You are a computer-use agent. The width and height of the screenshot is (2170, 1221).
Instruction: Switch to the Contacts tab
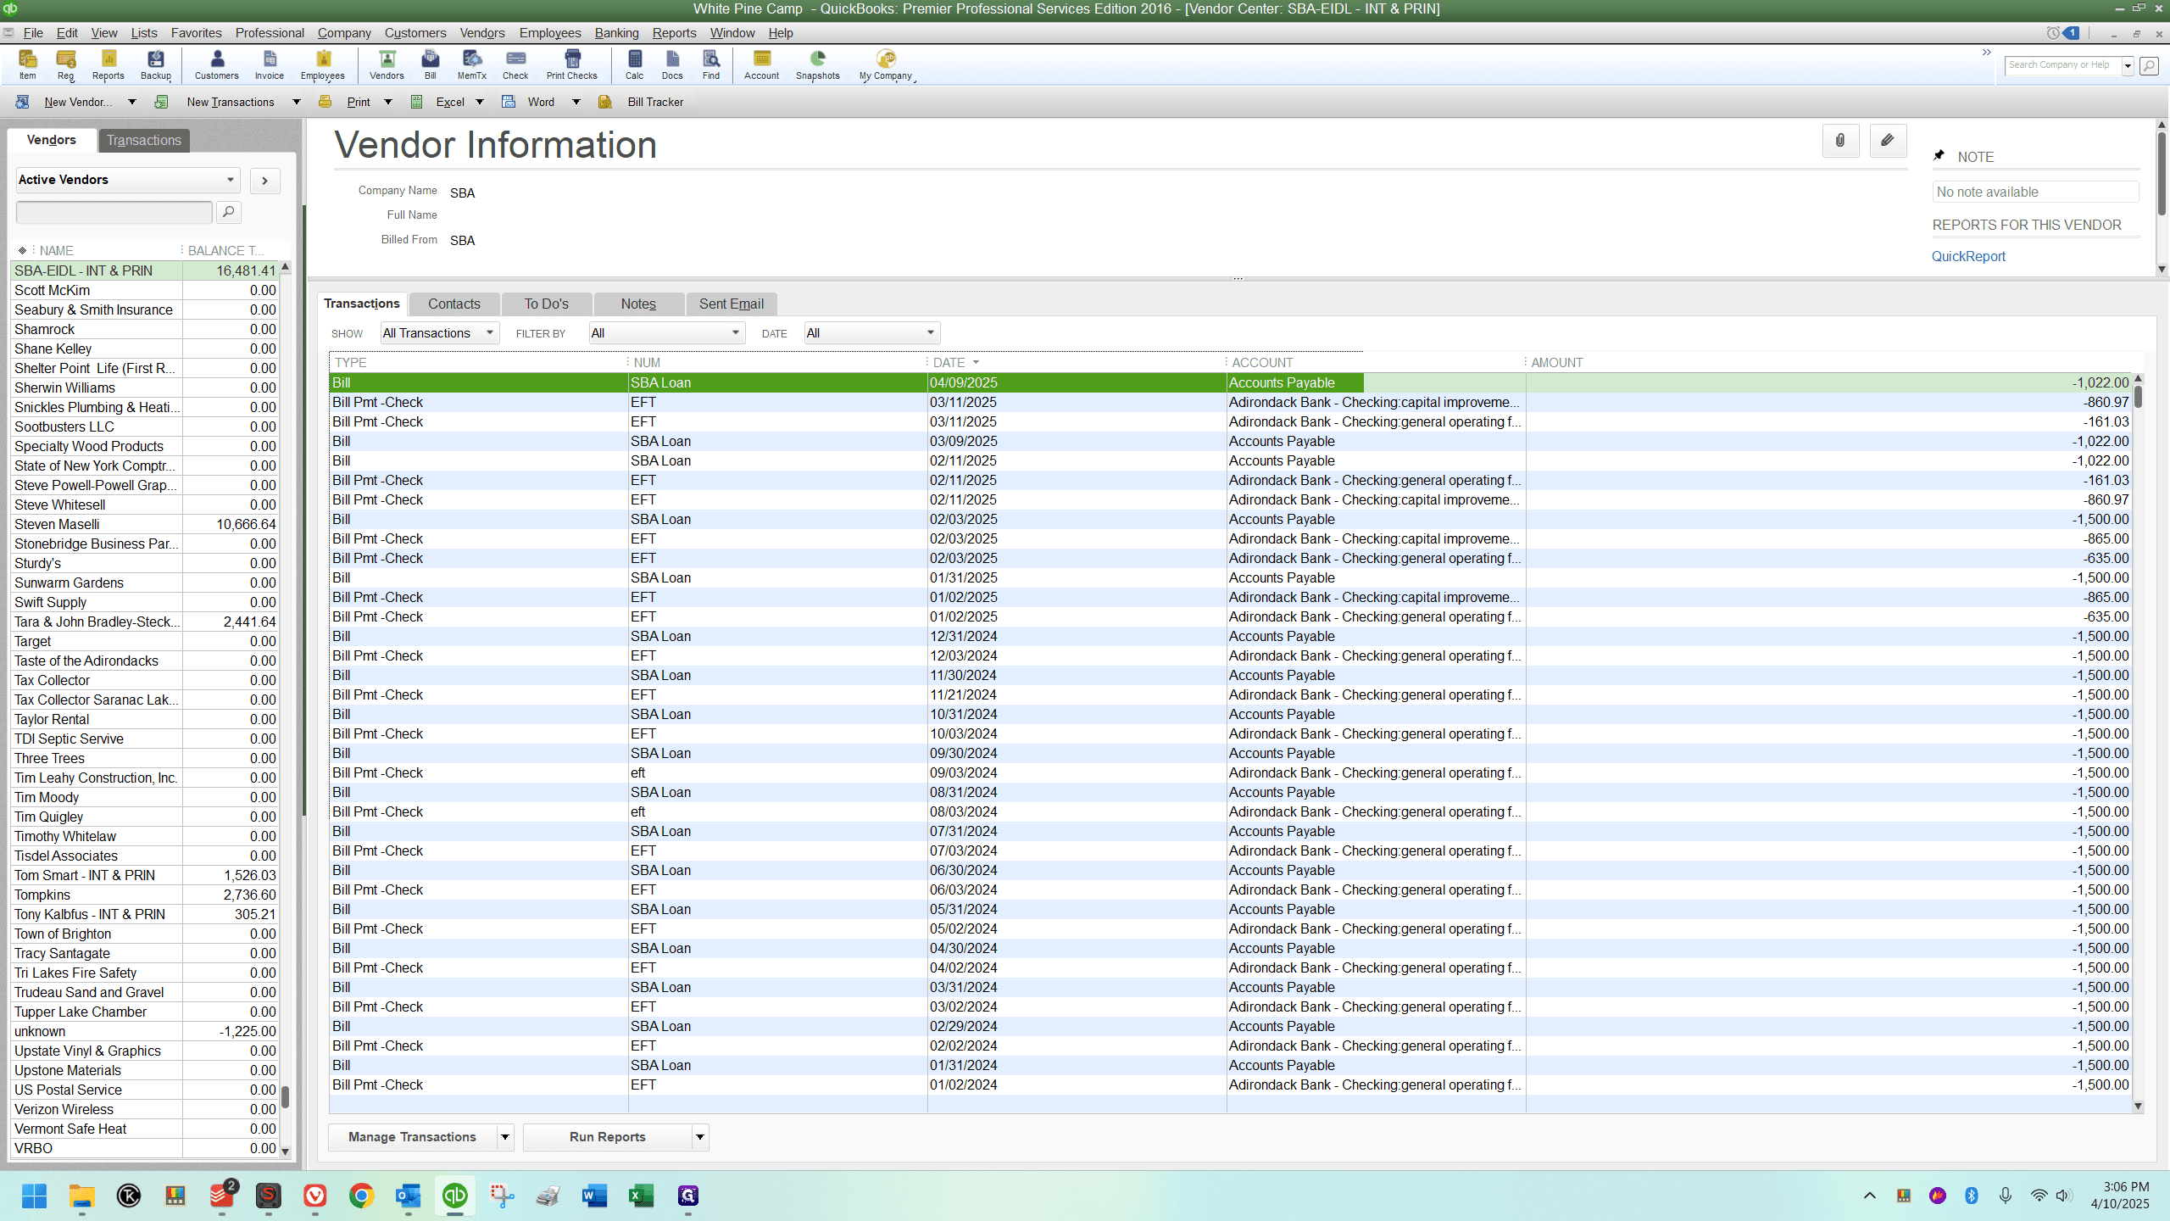pos(454,304)
